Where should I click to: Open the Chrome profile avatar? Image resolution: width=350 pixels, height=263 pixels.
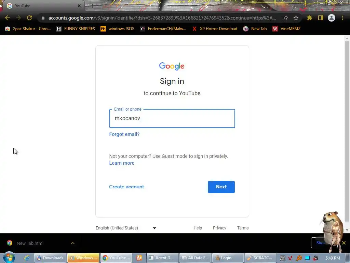click(x=332, y=18)
